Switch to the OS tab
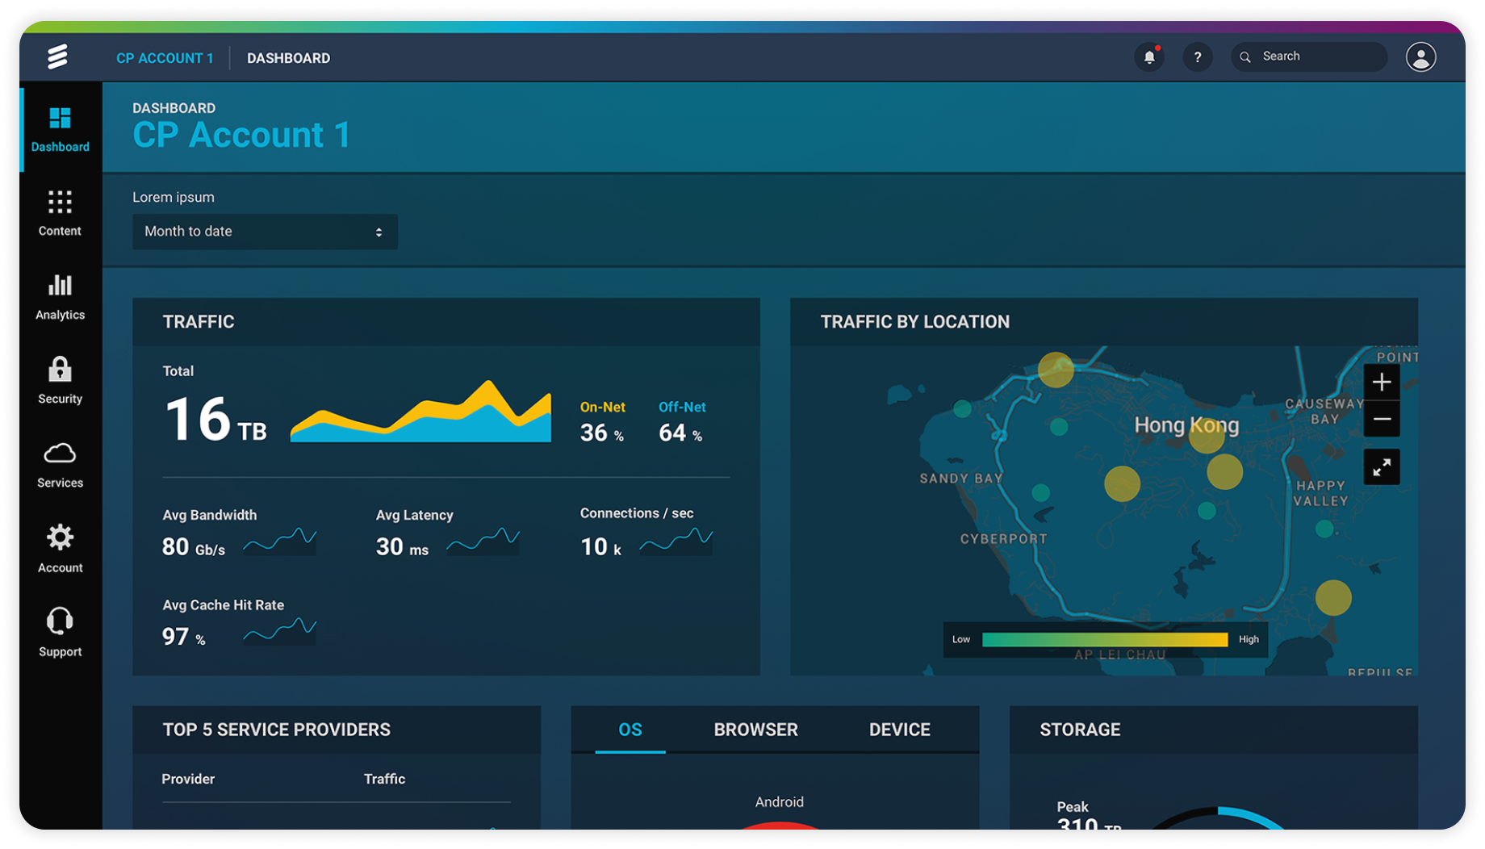Screen dimensions: 1485x849 [630, 730]
